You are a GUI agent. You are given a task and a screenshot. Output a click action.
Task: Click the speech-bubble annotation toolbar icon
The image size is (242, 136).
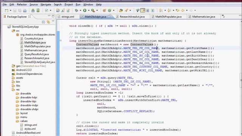tap(138, 11)
